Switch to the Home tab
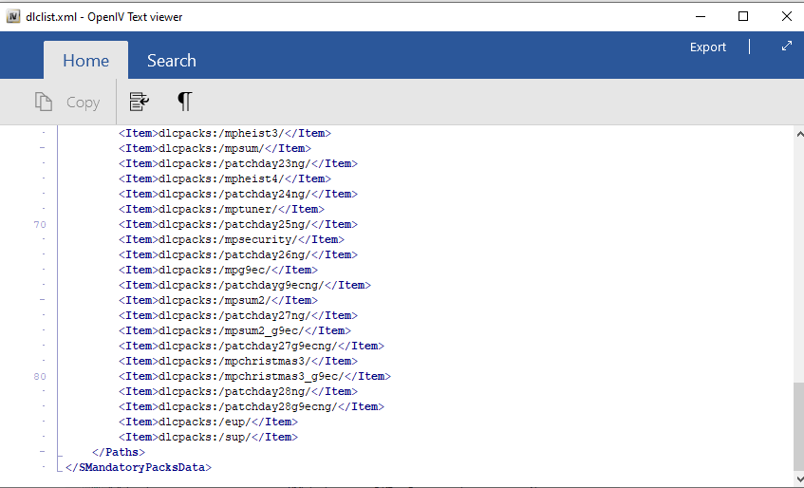This screenshot has width=804, height=488. coord(85,61)
